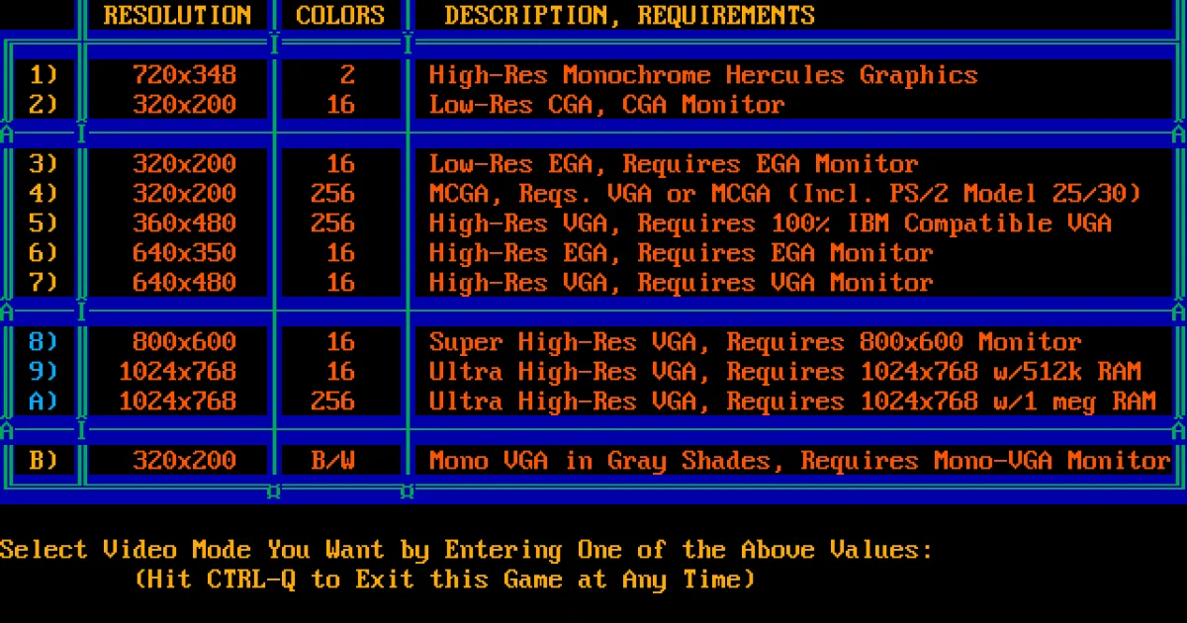Click the 256 colors value in row A

(x=332, y=401)
